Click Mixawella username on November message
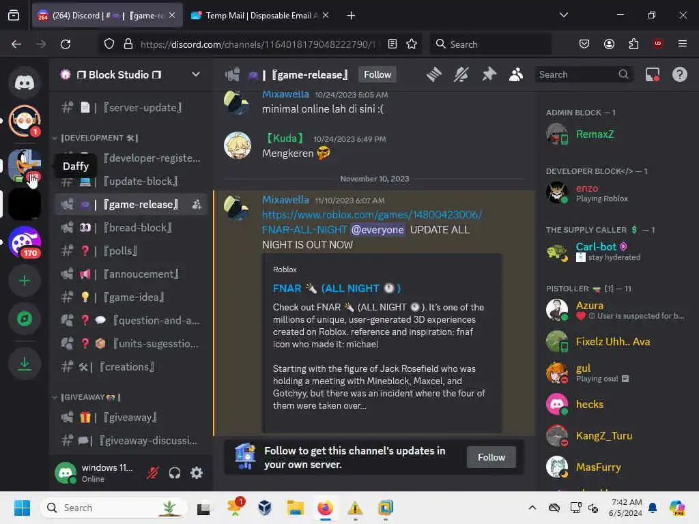 pos(285,200)
